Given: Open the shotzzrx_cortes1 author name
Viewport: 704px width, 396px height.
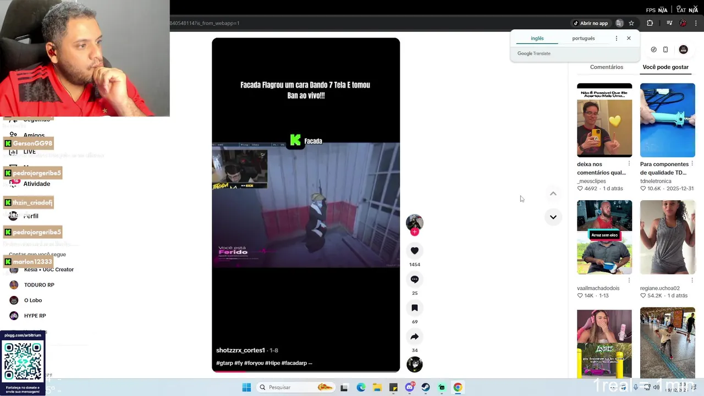Looking at the screenshot, I should pyautogui.click(x=240, y=350).
